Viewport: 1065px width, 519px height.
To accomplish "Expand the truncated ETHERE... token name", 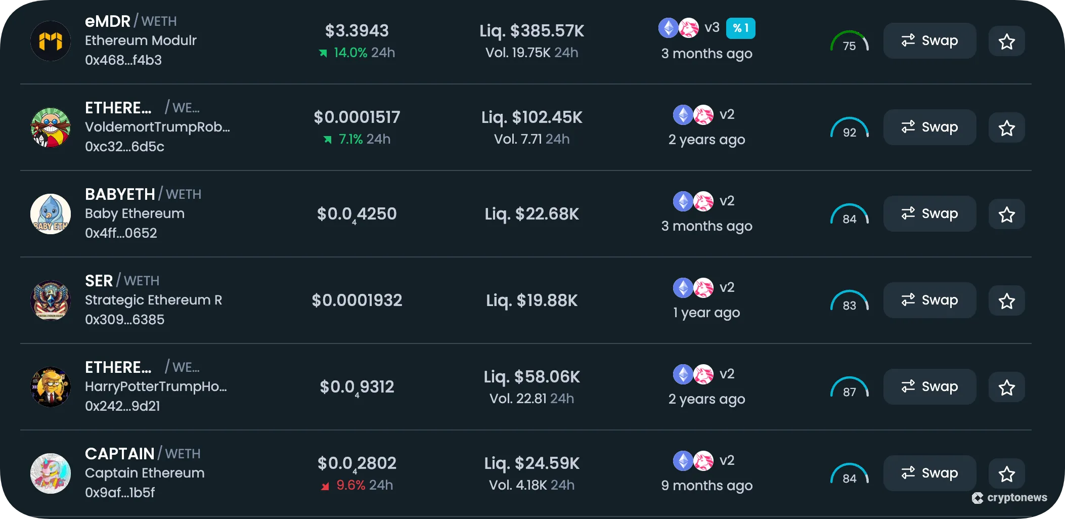I will click(x=119, y=107).
